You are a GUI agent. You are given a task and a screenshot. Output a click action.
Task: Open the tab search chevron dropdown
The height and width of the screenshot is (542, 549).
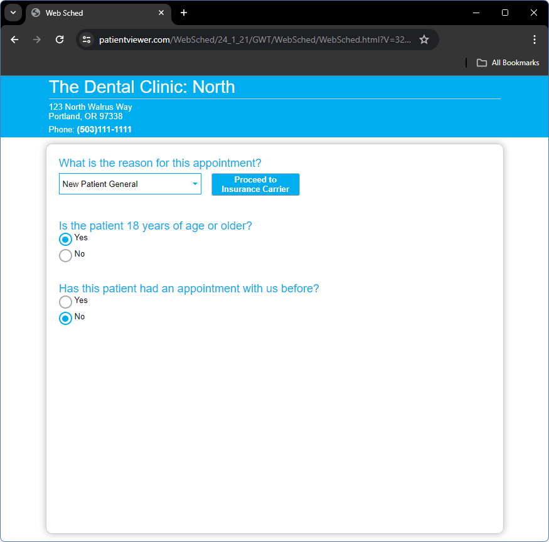(x=13, y=13)
